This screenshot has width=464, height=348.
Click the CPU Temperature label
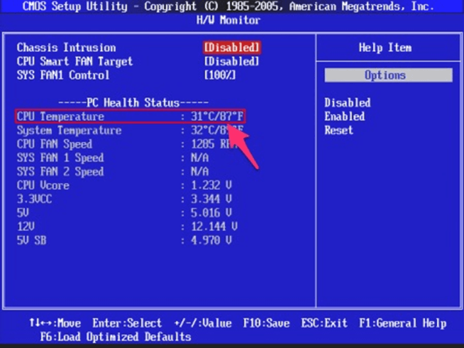click(60, 117)
